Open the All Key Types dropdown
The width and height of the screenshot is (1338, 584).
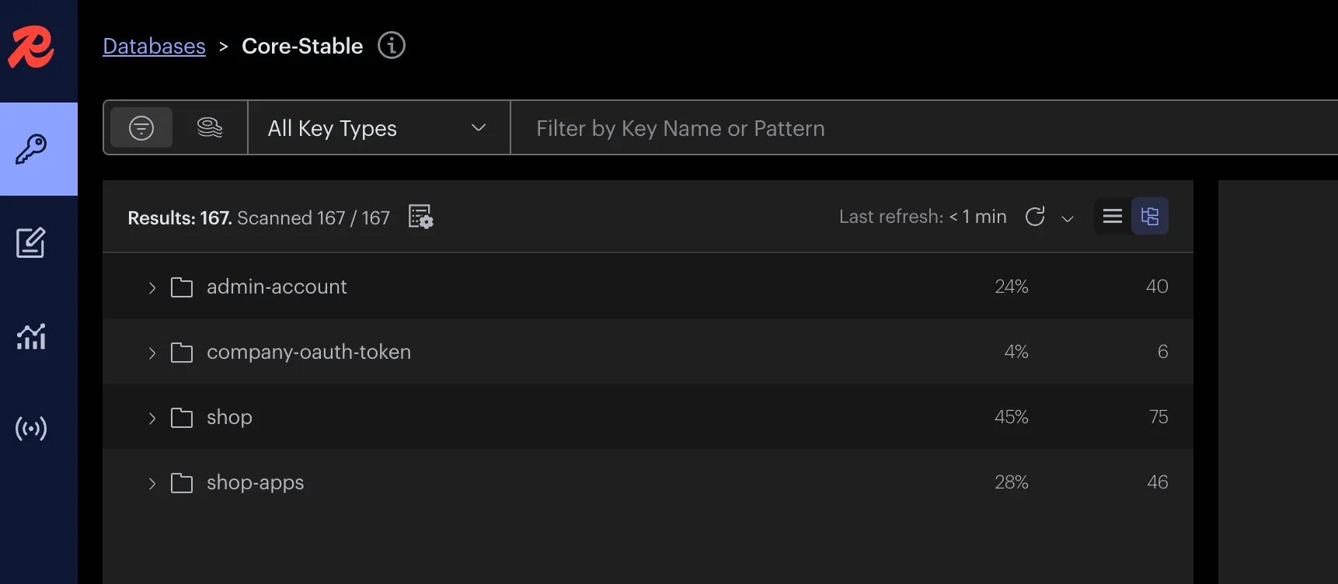coord(378,128)
